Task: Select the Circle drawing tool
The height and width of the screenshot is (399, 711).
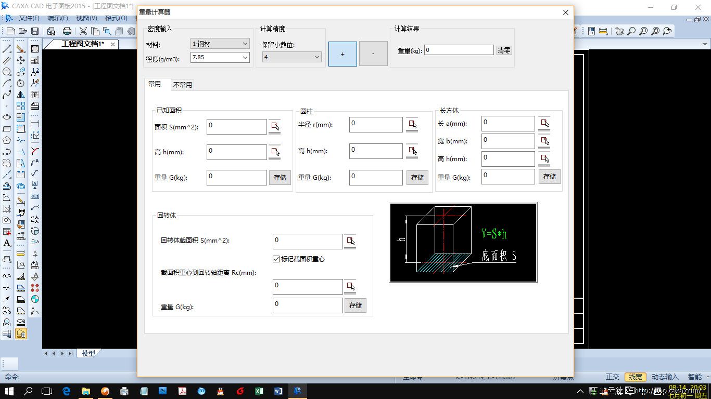Action: [7, 72]
